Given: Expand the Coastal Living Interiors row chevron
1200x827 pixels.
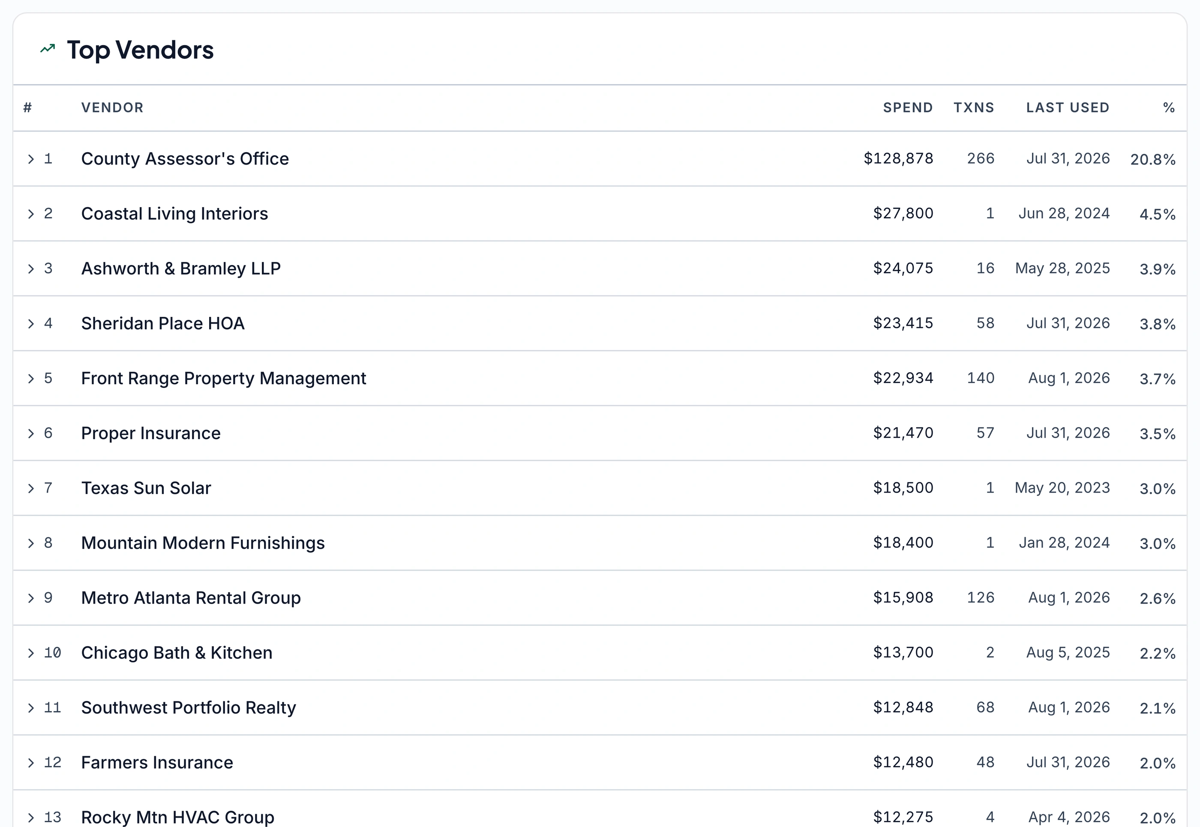Looking at the screenshot, I should 31,214.
